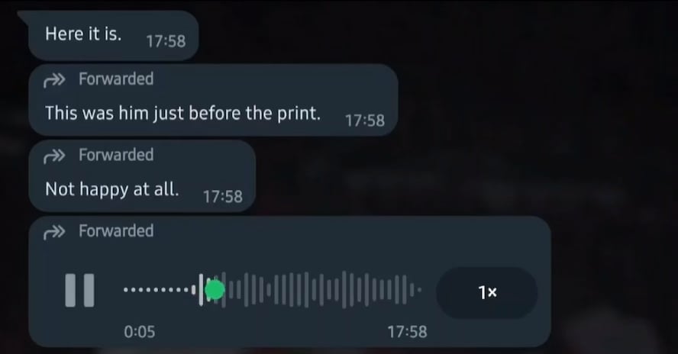This screenshot has height=354, width=678.
Task: Open Forwarded label above "Not happy at all."
Action: [116, 155]
